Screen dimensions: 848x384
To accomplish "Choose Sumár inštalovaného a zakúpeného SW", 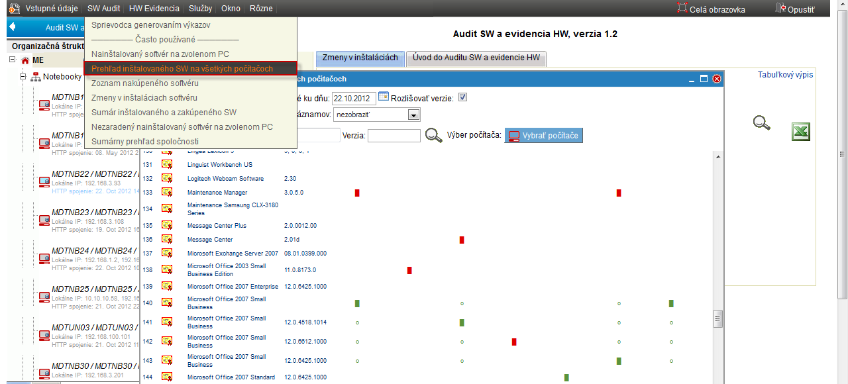I will [x=164, y=112].
